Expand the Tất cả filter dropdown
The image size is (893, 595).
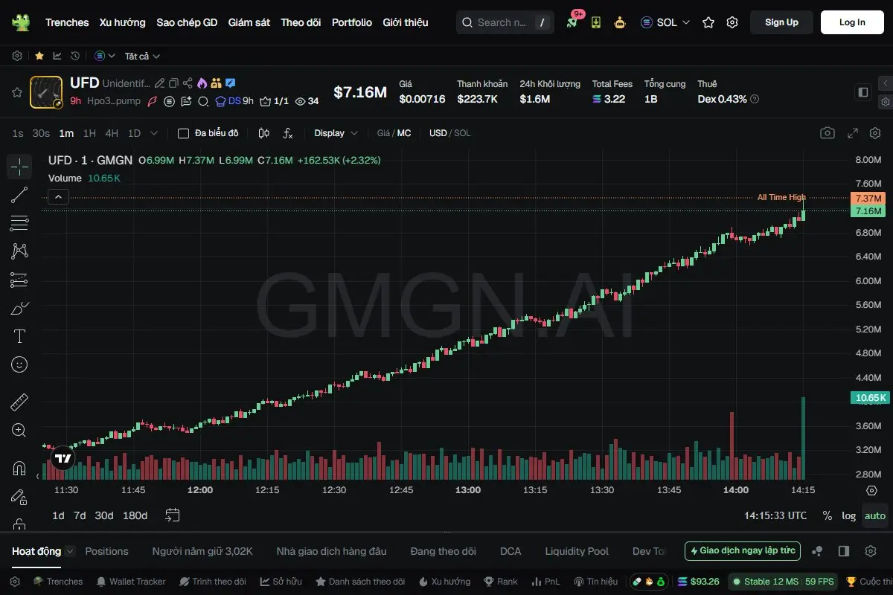[142, 56]
